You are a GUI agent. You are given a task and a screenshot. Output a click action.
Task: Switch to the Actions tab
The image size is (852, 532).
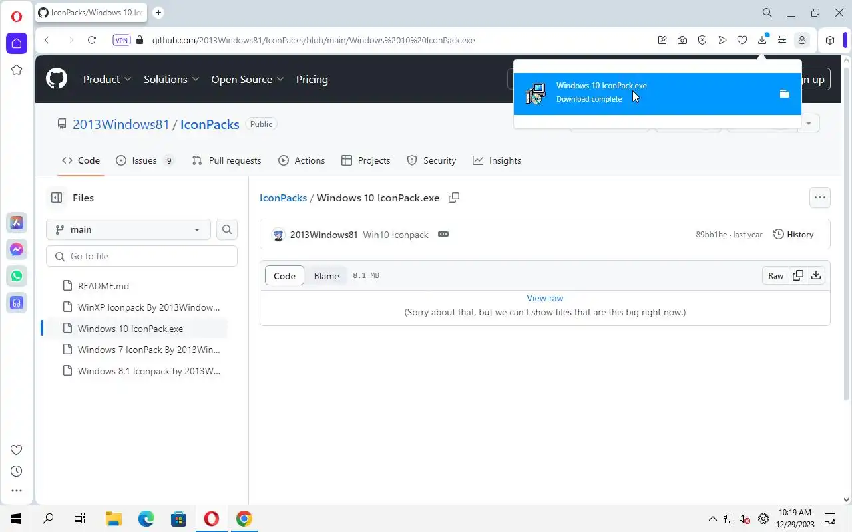tap(302, 160)
